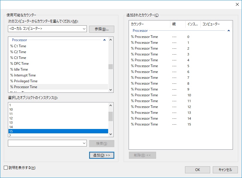This screenshot has height=178, width=242.
Task: Select instance 12 in the instance list
Action: 11,118
